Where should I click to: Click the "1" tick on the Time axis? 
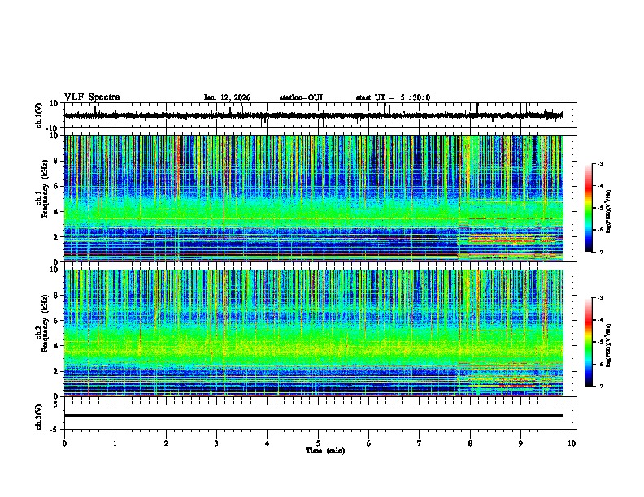(115, 443)
